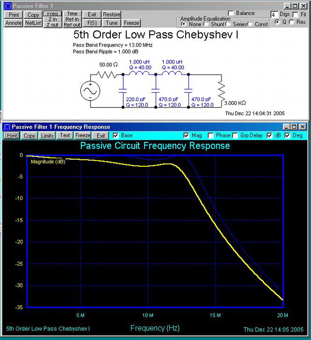Image resolution: width=311 pixels, height=340 pixels.
Task: Select Series amplitude equalization
Action: [228, 24]
